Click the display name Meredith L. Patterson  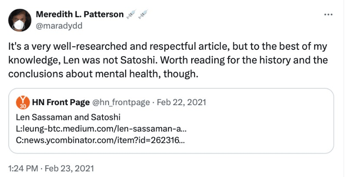click(x=79, y=15)
